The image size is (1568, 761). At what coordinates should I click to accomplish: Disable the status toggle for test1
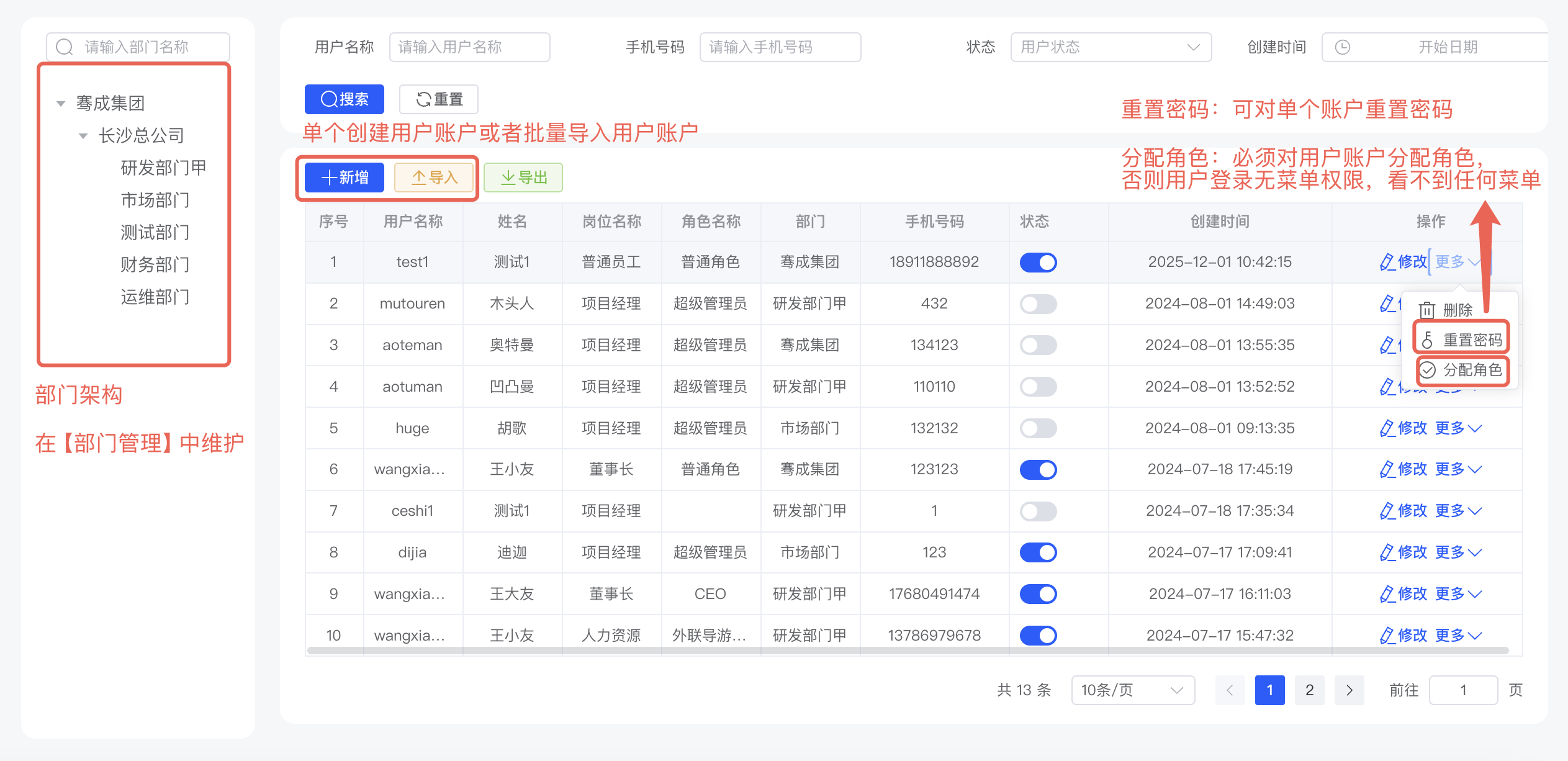point(1038,262)
